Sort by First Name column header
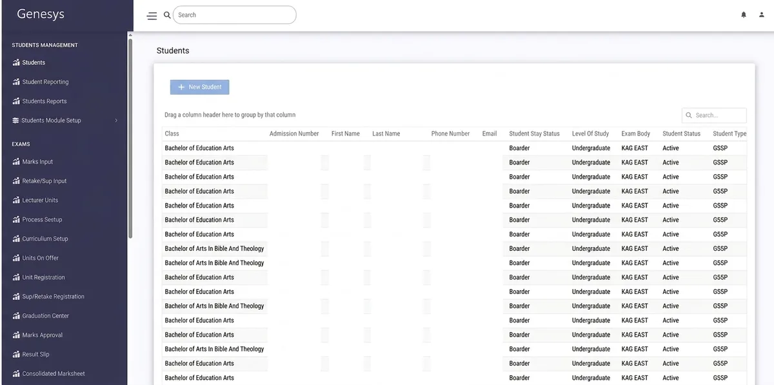This screenshot has height=385, width=774. pyautogui.click(x=346, y=133)
